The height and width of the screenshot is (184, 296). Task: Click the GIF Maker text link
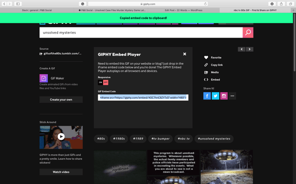57,78
